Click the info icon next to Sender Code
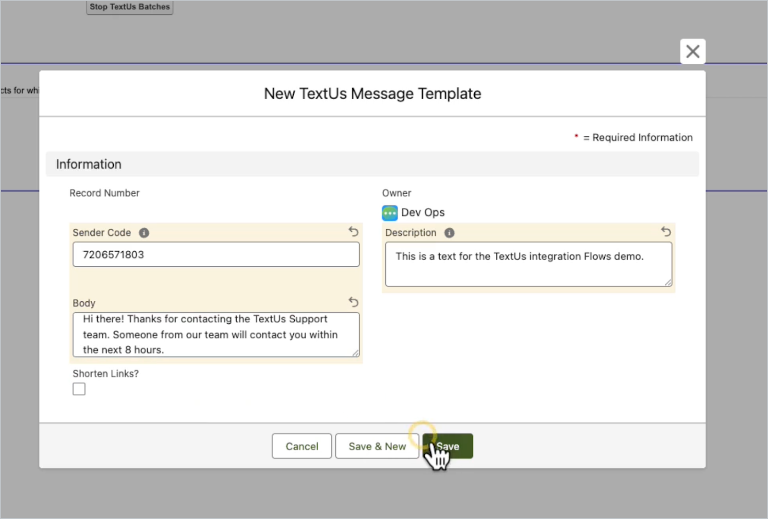 [144, 233]
